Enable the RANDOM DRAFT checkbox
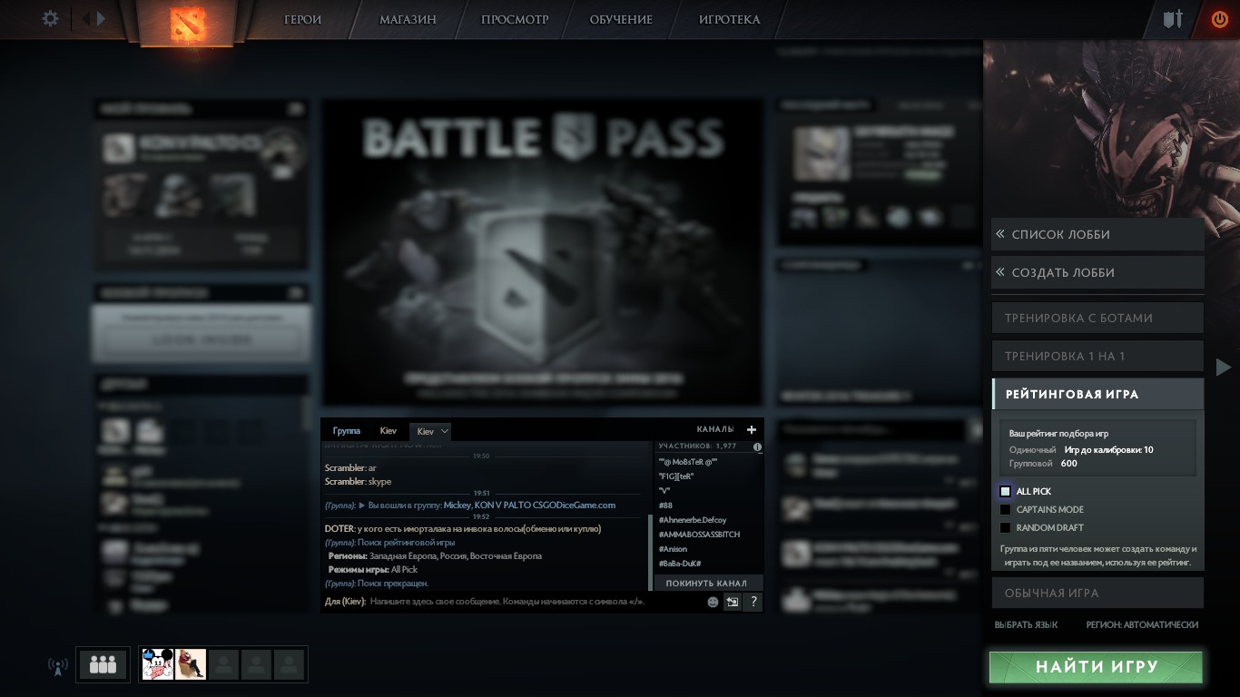Viewport: 1240px width, 697px height. tap(1005, 527)
